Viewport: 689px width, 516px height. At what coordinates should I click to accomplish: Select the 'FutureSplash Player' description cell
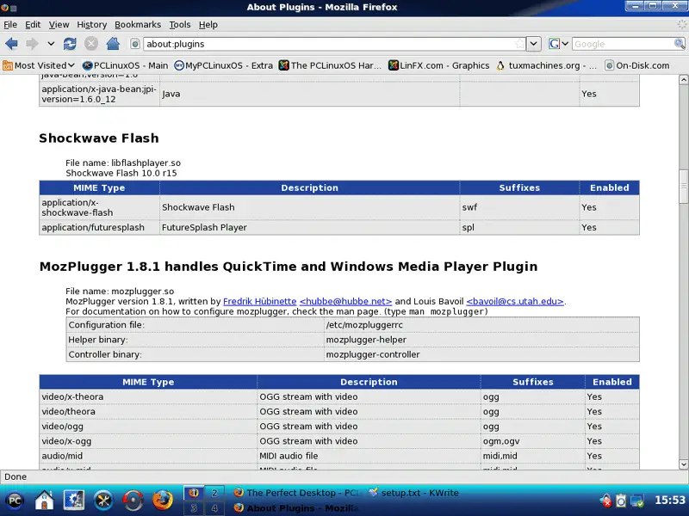[x=309, y=227]
